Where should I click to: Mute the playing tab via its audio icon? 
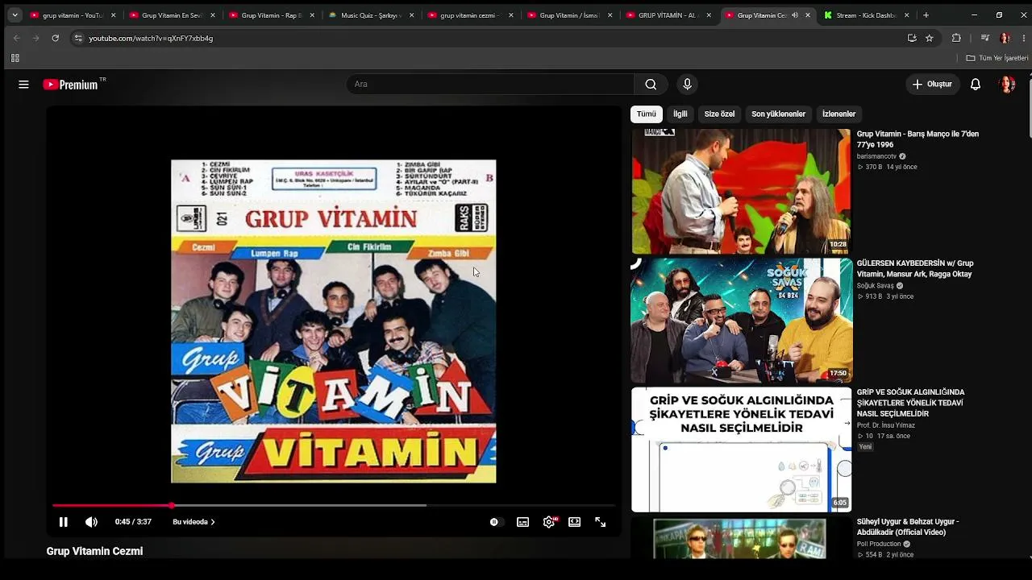pyautogui.click(x=795, y=15)
